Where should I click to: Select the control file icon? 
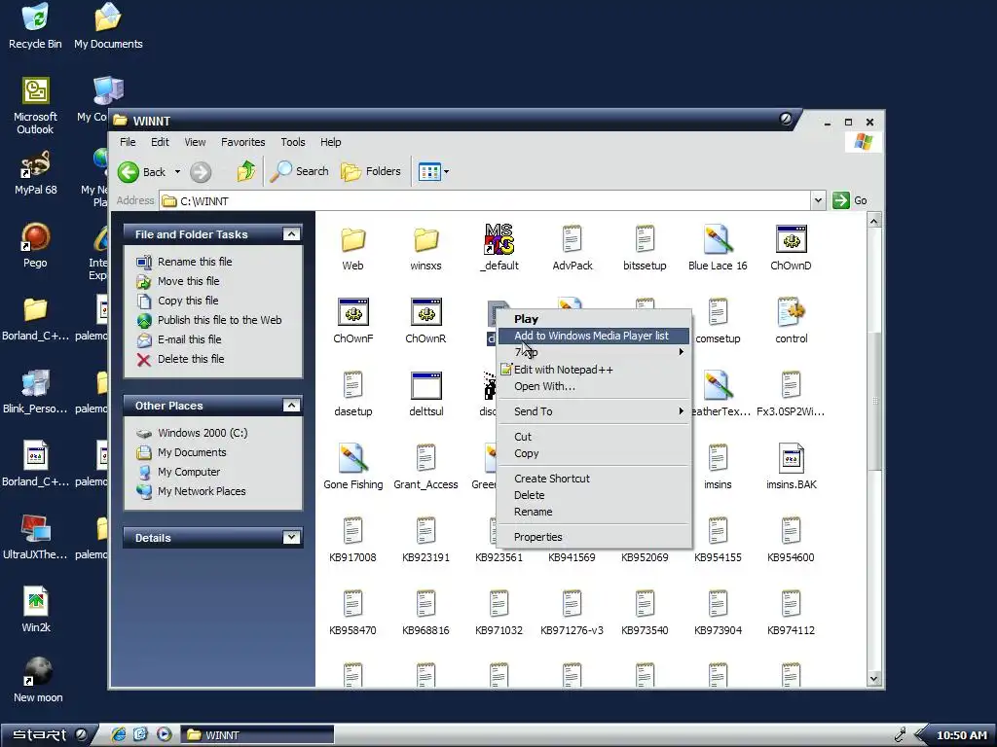click(791, 312)
